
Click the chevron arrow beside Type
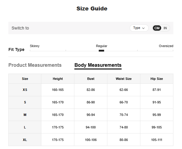[144, 28]
